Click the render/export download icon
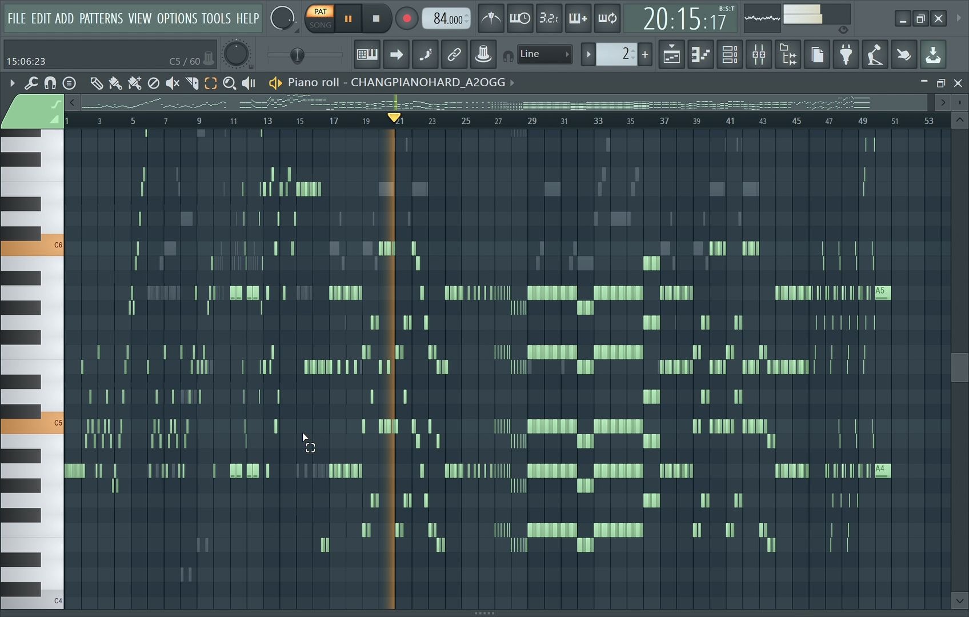Image resolution: width=969 pixels, height=617 pixels. [933, 55]
